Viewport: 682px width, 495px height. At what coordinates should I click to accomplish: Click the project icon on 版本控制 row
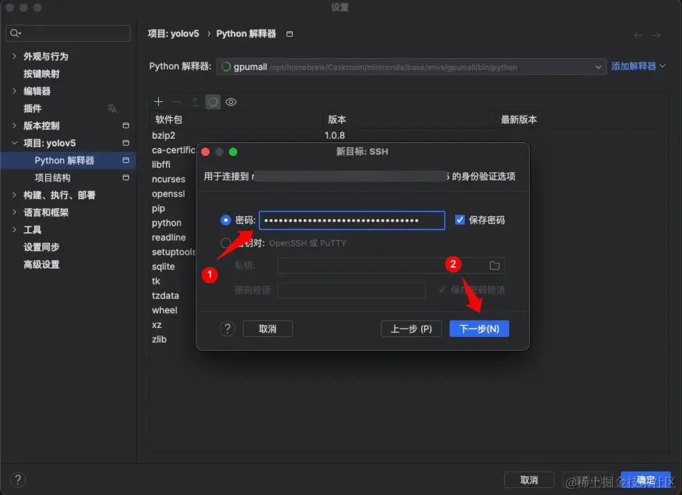pyautogui.click(x=126, y=125)
